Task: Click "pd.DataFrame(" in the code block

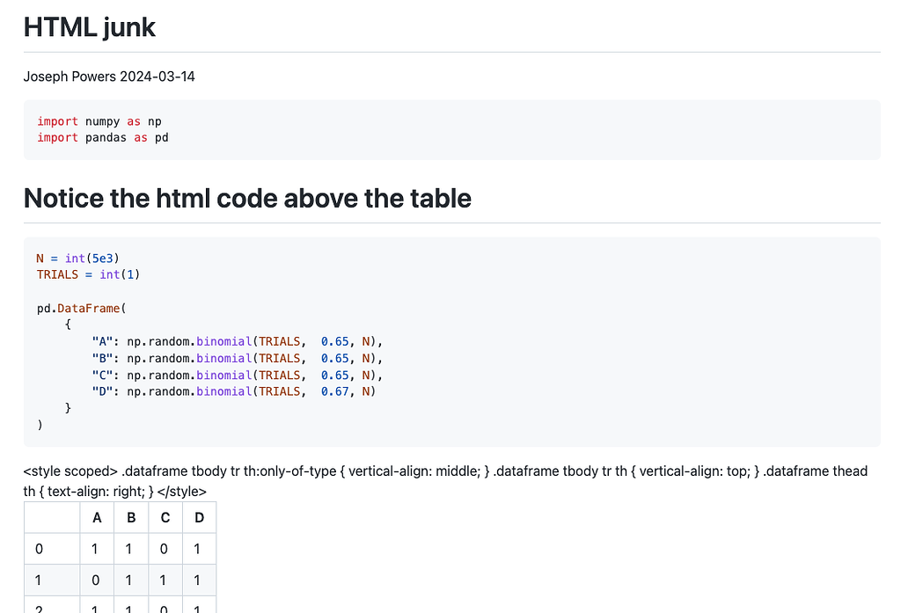Action: pos(82,308)
